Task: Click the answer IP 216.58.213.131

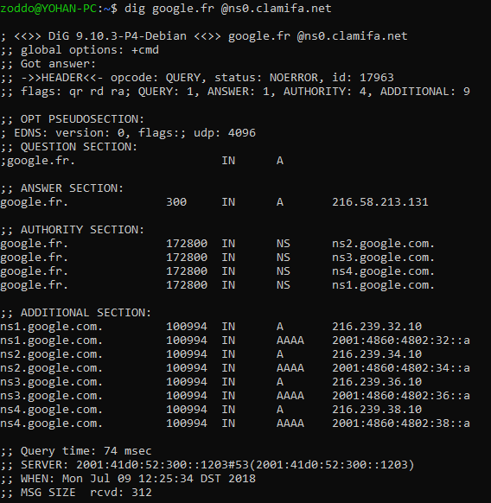Action: pos(380,202)
